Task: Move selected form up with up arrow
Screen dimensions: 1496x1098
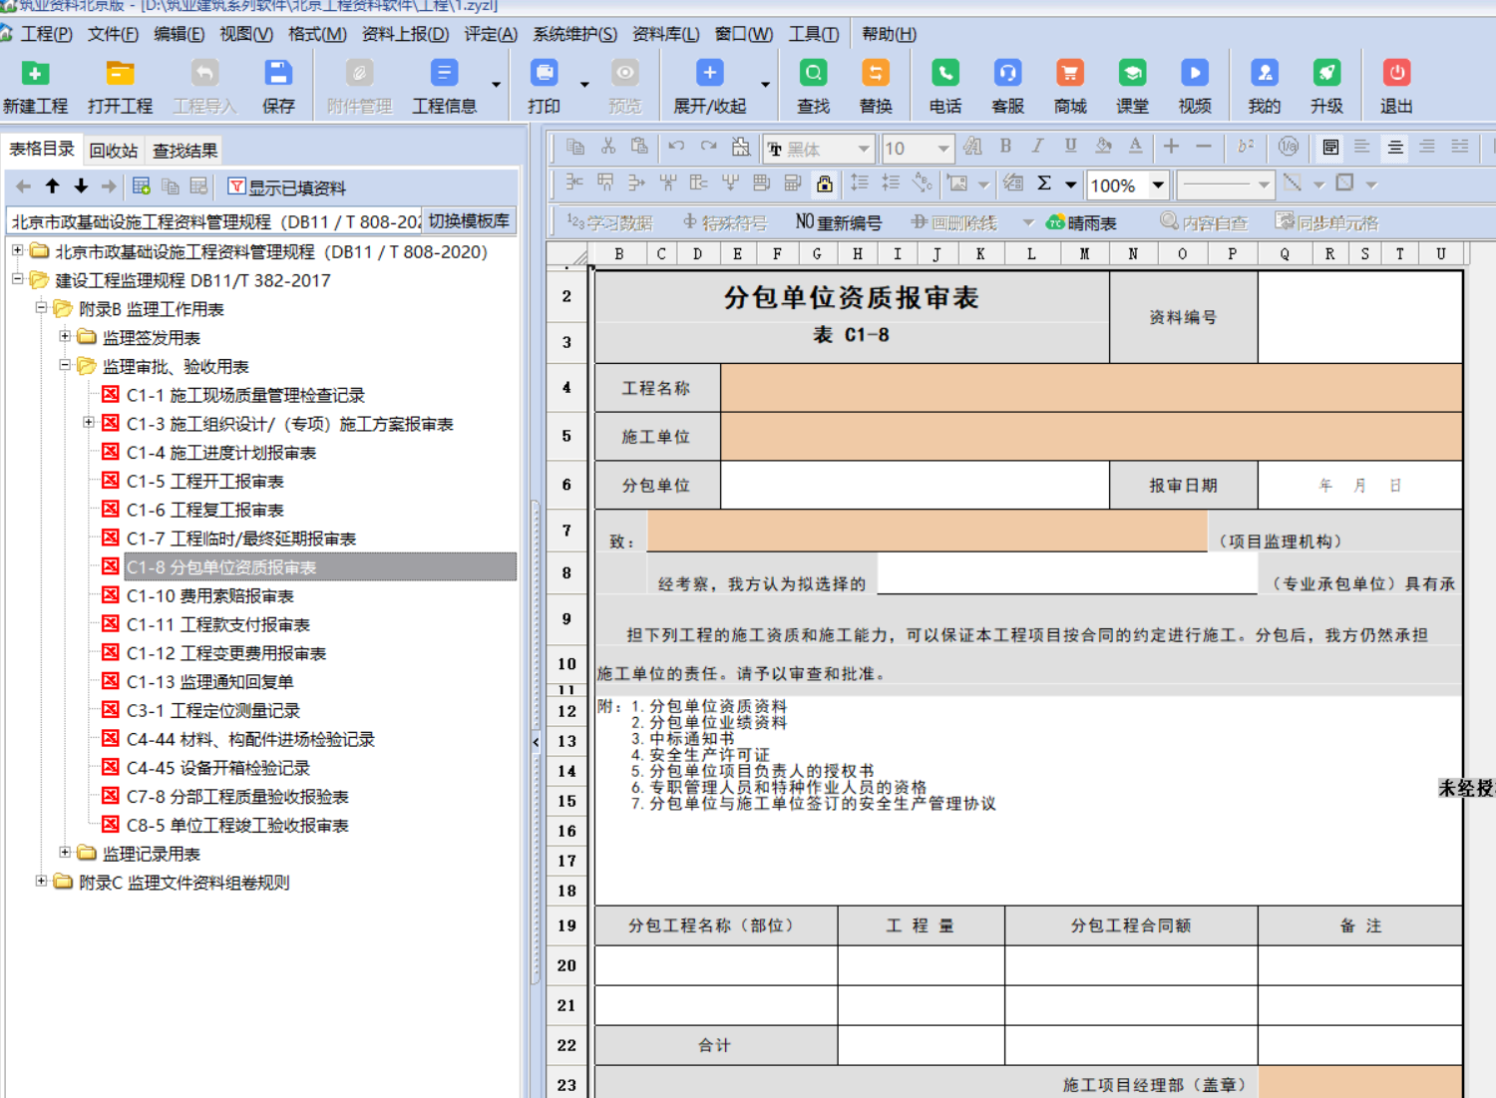Action: 53,186
